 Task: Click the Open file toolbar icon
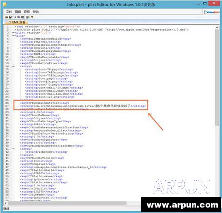pos(6,17)
